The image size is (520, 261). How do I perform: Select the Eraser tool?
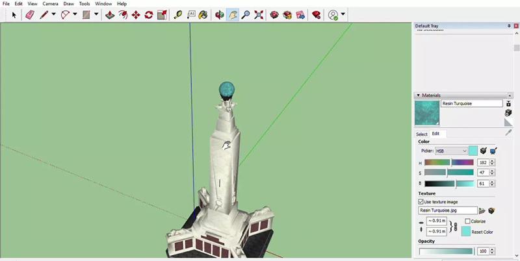30,15
